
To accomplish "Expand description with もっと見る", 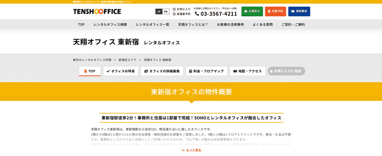I will [191, 150].
